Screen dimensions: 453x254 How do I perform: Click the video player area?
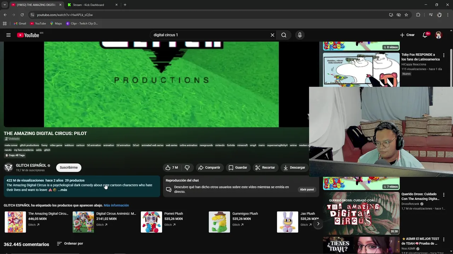[161, 84]
